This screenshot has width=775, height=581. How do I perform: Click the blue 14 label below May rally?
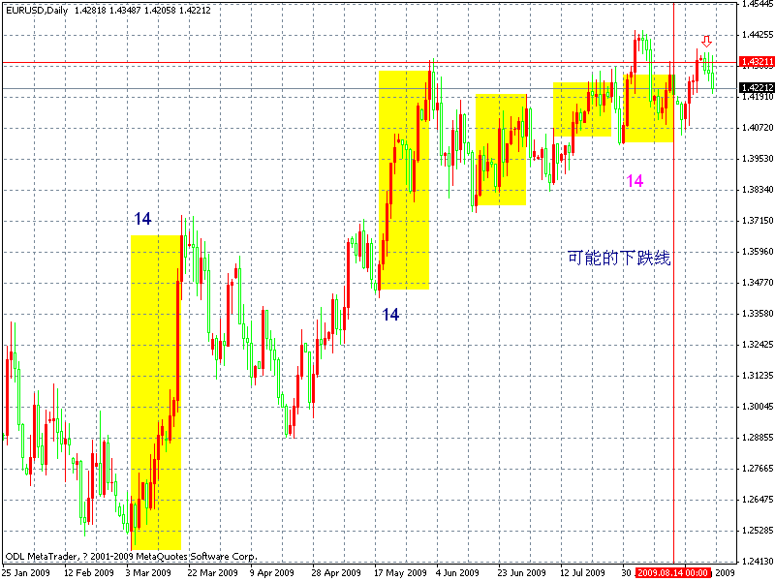tap(391, 314)
